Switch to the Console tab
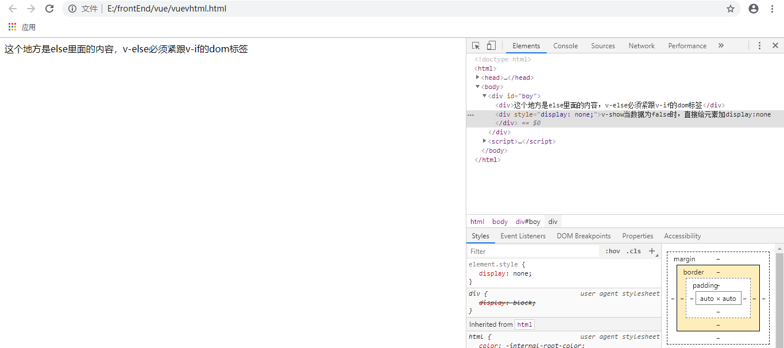The height and width of the screenshot is (348, 784). 566,46
